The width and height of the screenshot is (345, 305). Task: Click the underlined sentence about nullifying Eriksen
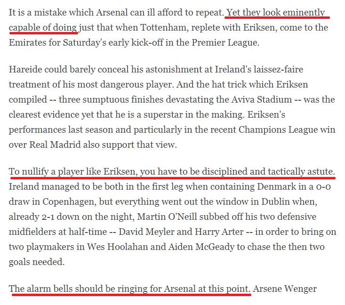[172, 172]
